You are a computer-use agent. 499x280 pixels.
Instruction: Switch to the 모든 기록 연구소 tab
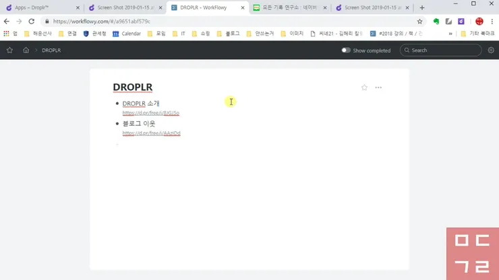coord(289,7)
